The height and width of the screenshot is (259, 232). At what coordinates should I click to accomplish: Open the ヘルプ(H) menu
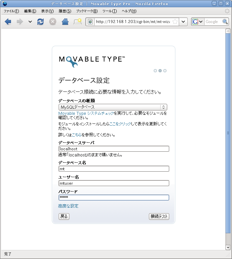129,11
